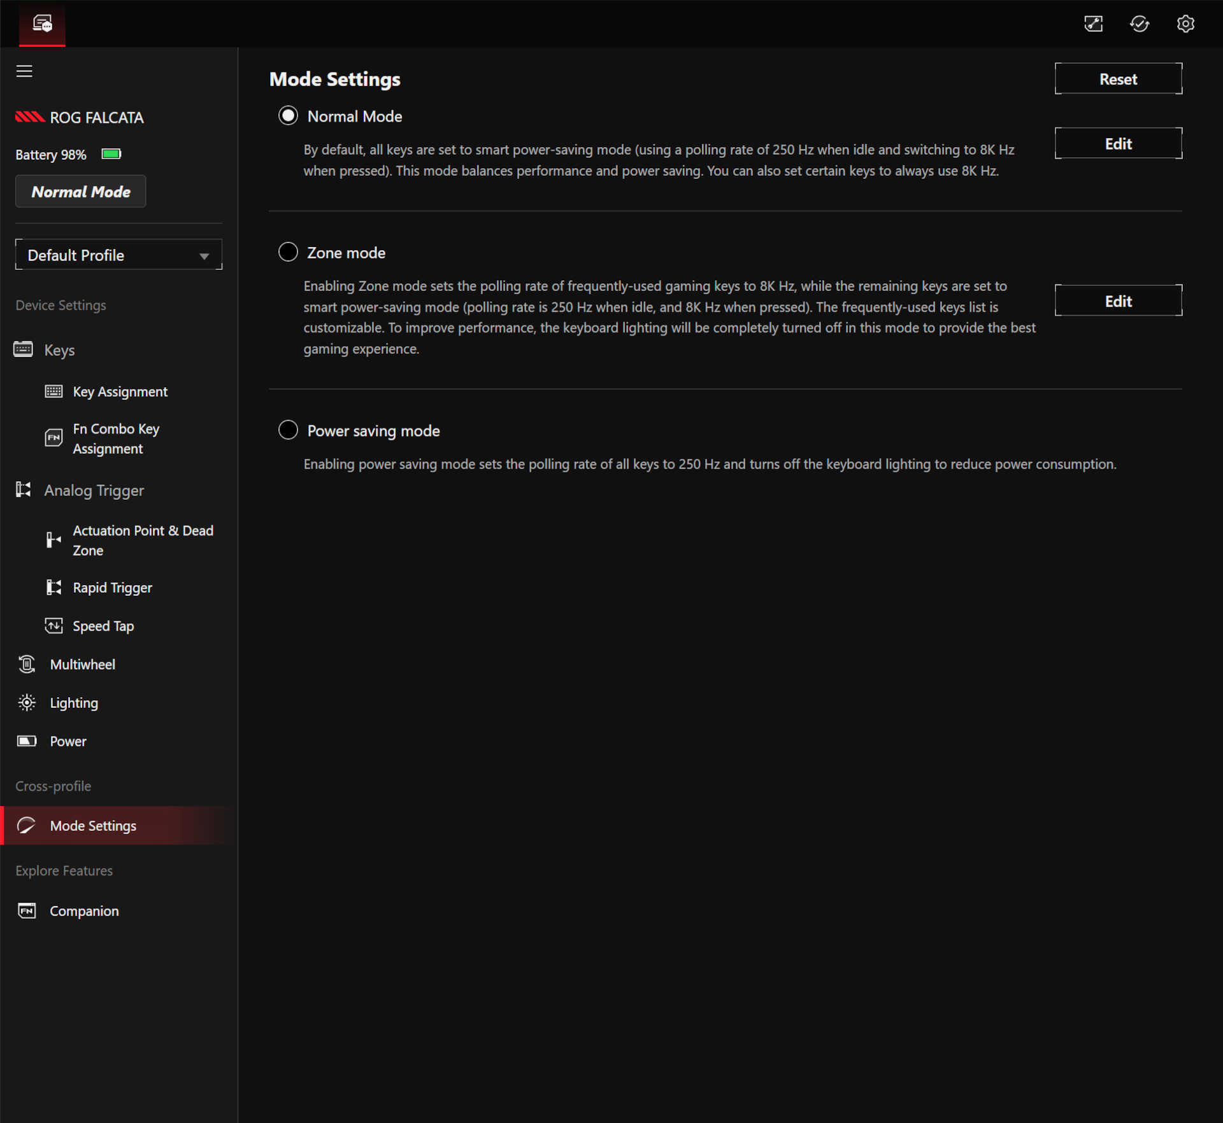Screen dimensions: 1223x1123
Task: Open the Multiwheel settings
Action: point(83,664)
